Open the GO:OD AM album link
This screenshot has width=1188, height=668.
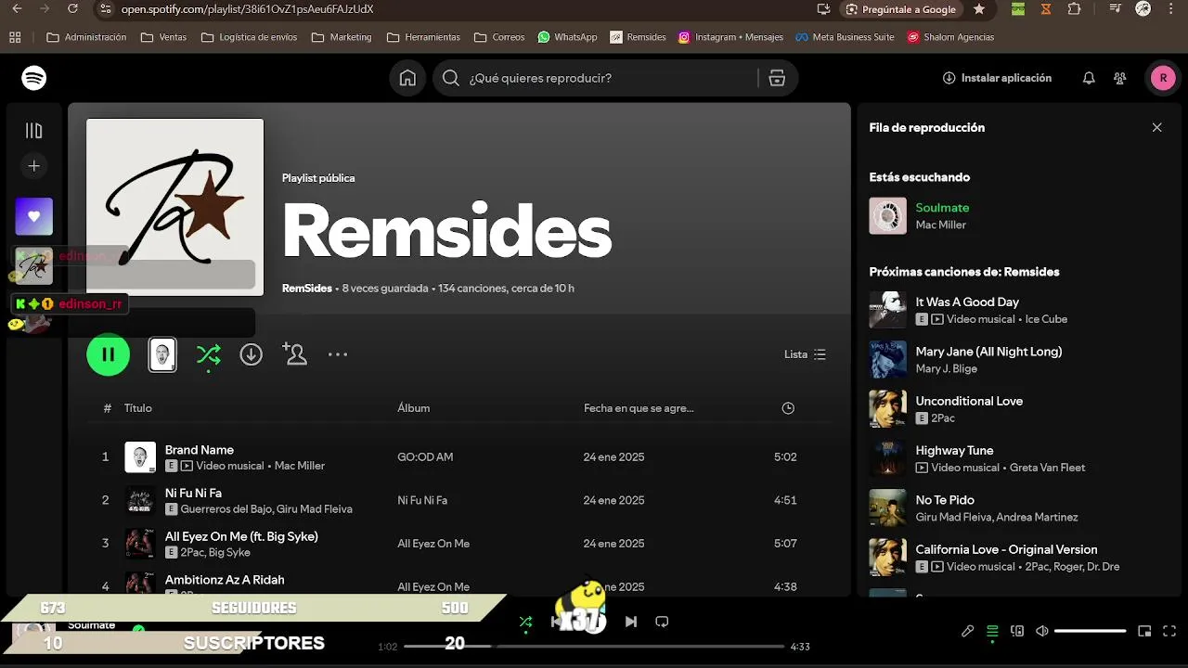pyautogui.click(x=425, y=456)
